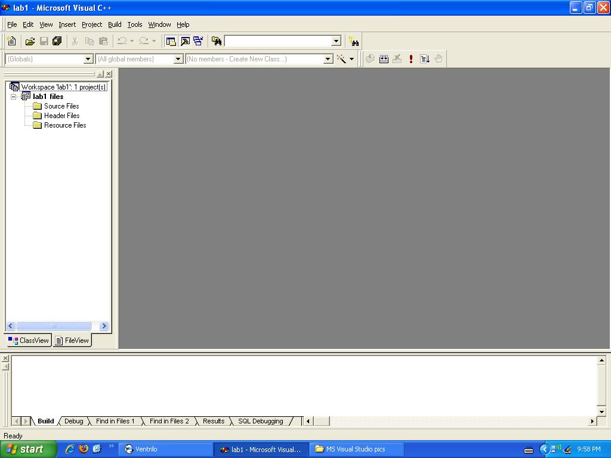This screenshot has width=611, height=458.
Task: Switch to the ClassView tab
Action: click(29, 341)
